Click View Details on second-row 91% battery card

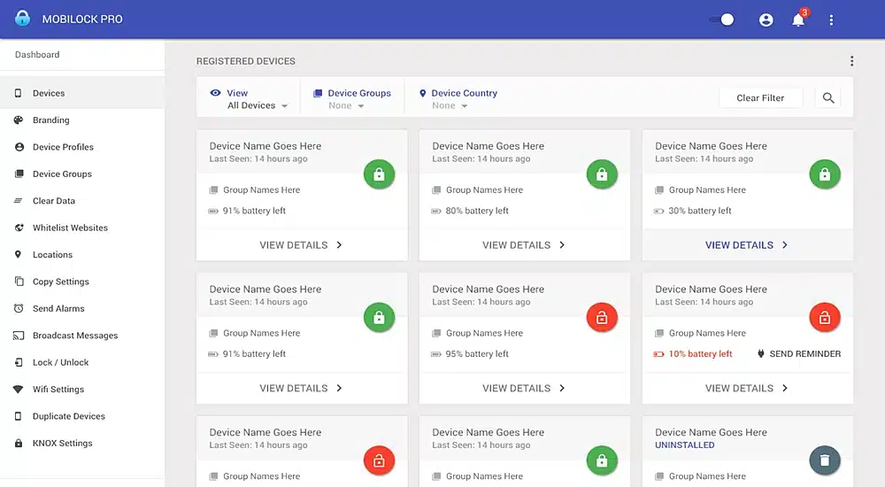click(x=302, y=388)
